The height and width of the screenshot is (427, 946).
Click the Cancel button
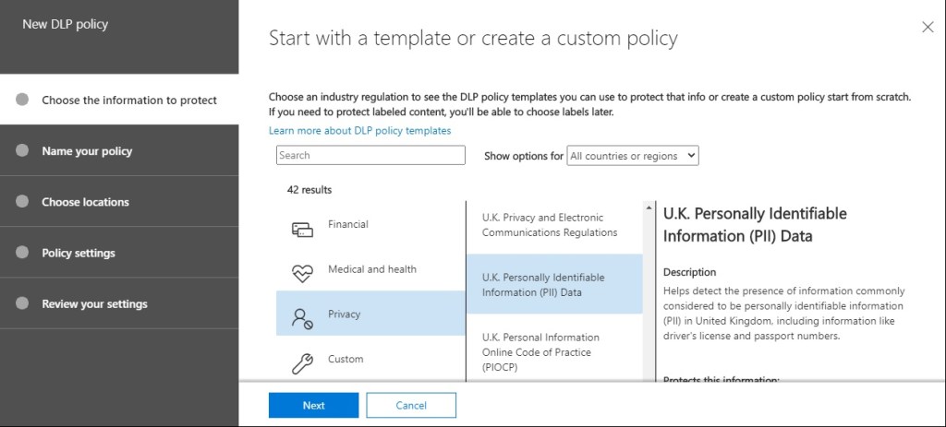(411, 405)
